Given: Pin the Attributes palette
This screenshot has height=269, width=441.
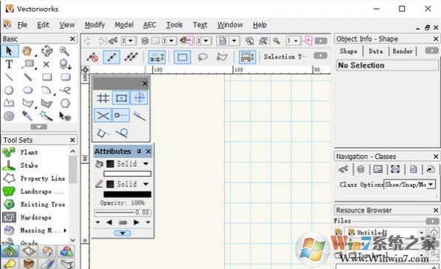Looking at the screenshot, I should [x=139, y=151].
